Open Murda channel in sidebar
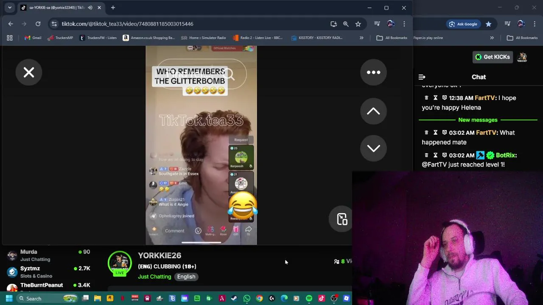543x305 pixels. click(49, 255)
